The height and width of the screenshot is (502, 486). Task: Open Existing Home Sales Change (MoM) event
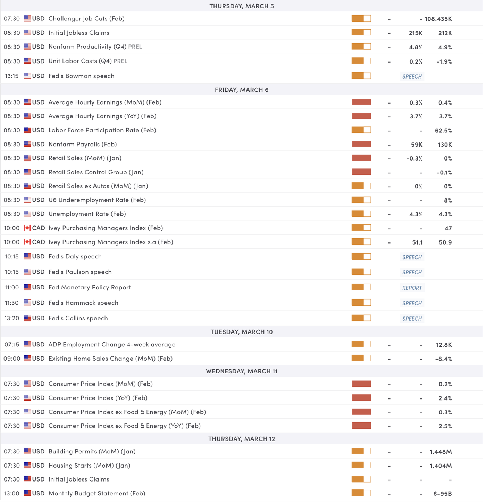pyautogui.click(x=110, y=359)
